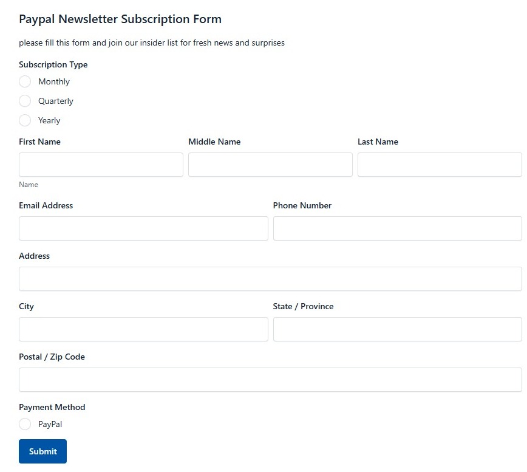
Task: Click the 'Quarterly' option label text
Action: pos(56,101)
